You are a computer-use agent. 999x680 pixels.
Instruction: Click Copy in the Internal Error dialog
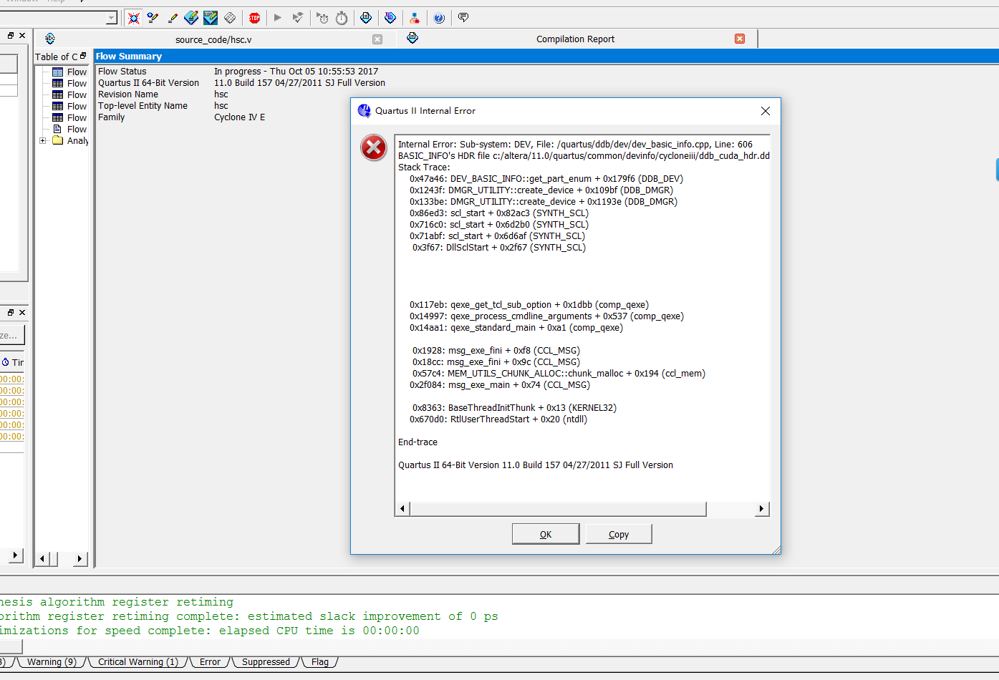point(619,534)
